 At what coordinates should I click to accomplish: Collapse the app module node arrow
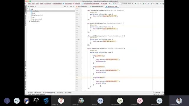[x=27, y=9]
